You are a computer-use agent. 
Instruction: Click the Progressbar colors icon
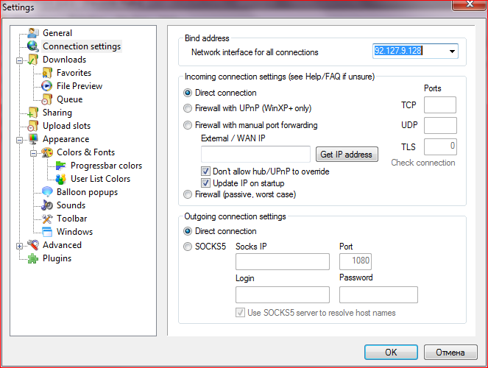[x=60, y=166]
